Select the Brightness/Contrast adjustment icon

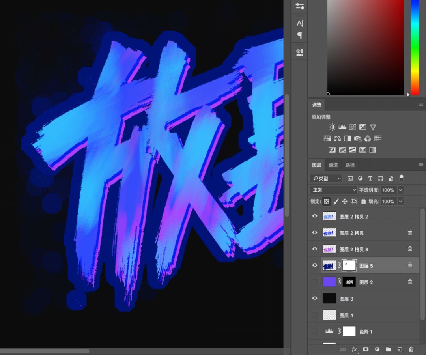point(332,127)
